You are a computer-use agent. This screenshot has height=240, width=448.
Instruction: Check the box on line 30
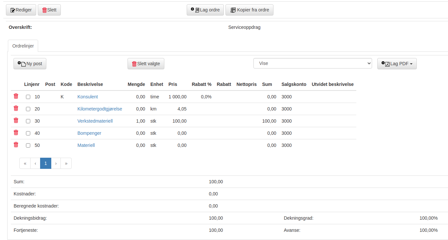pos(28,121)
